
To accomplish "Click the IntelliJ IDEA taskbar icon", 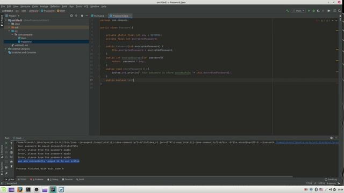I will click(x=53, y=189).
